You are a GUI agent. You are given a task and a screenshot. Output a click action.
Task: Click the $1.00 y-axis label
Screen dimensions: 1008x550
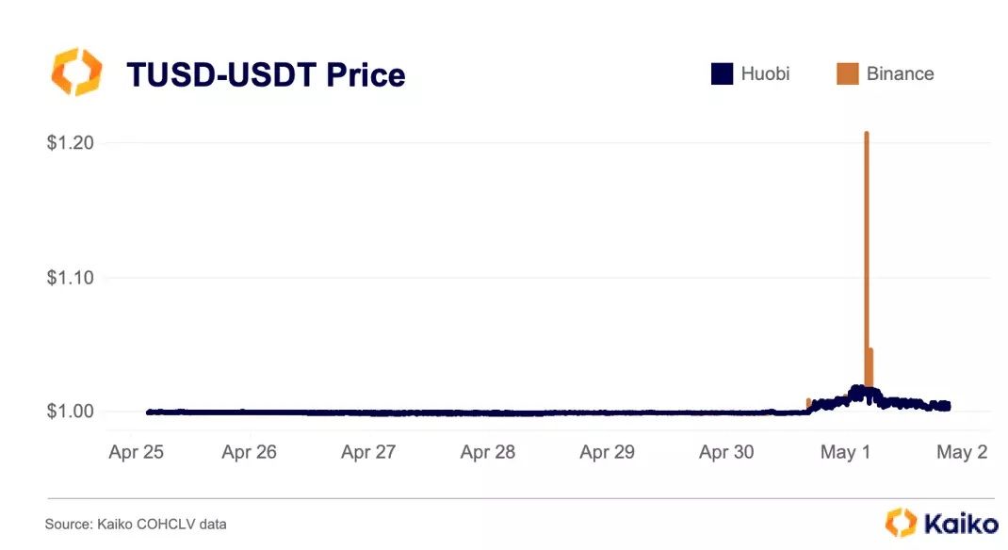[70, 412]
